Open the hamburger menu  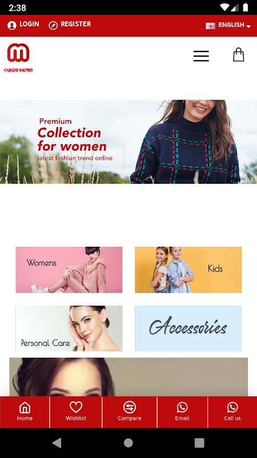(201, 56)
